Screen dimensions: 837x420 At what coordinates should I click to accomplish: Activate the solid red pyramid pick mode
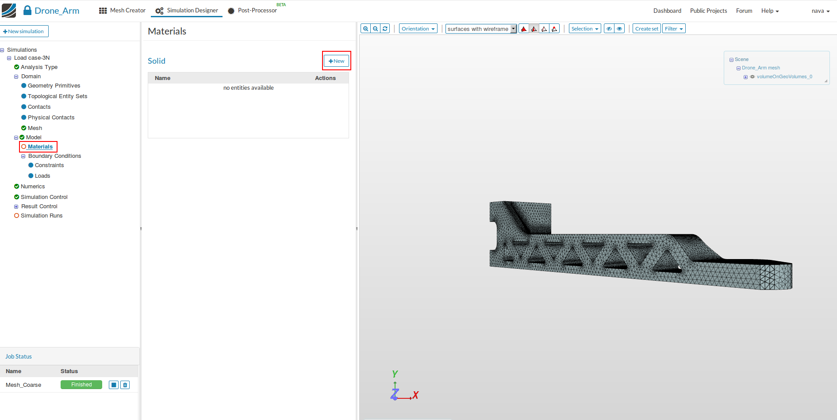coord(524,29)
